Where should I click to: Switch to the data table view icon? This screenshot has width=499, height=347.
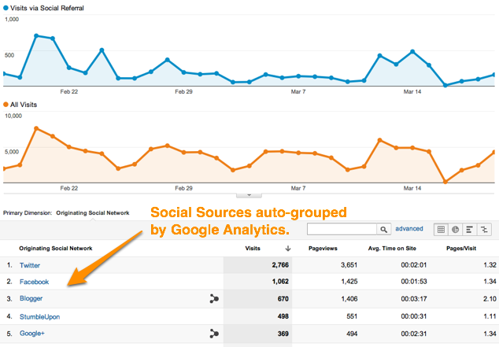tap(442, 229)
